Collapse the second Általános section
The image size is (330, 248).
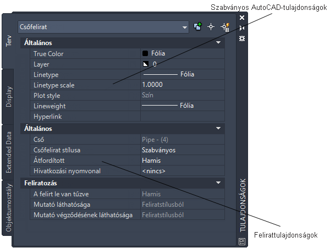pyautogui.click(x=218, y=129)
